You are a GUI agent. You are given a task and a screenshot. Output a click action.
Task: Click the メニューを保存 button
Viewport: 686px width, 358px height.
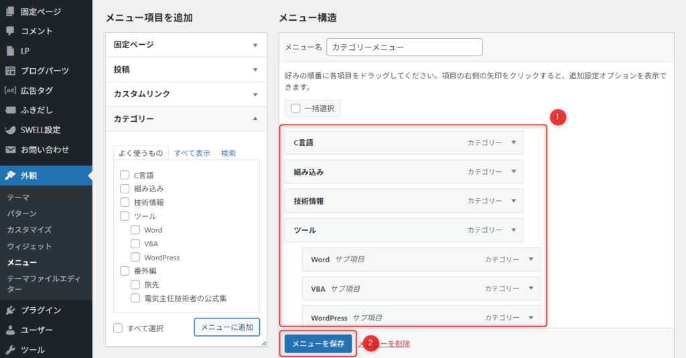click(x=318, y=343)
